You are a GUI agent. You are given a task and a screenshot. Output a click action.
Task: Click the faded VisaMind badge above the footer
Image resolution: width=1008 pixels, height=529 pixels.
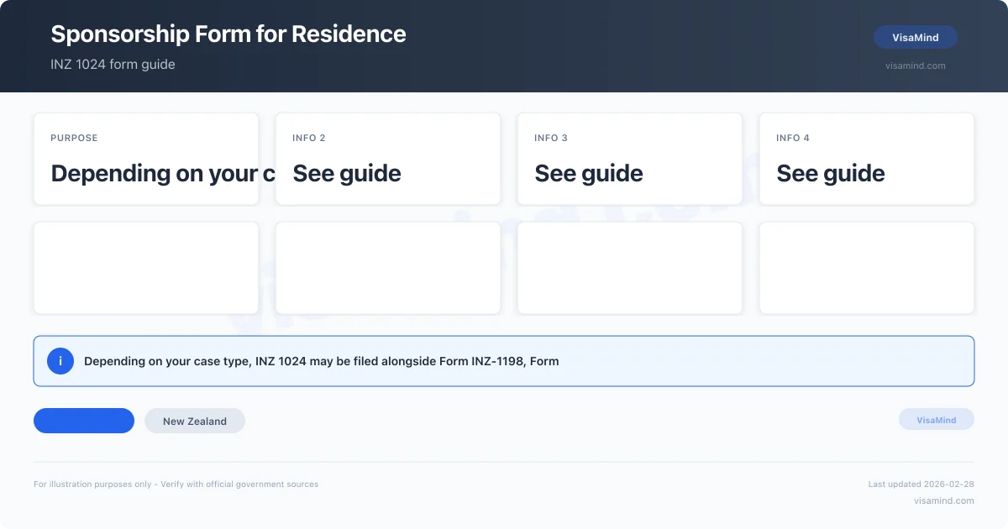(937, 420)
